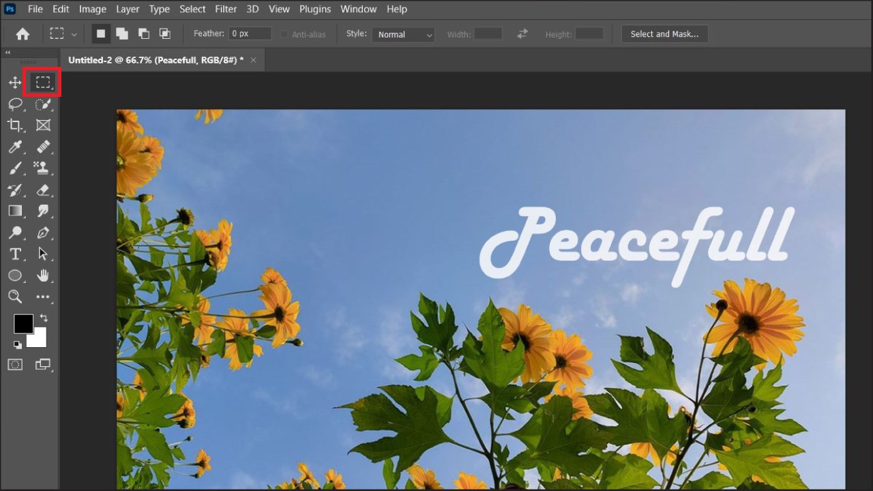Open the Help menu

(397, 9)
